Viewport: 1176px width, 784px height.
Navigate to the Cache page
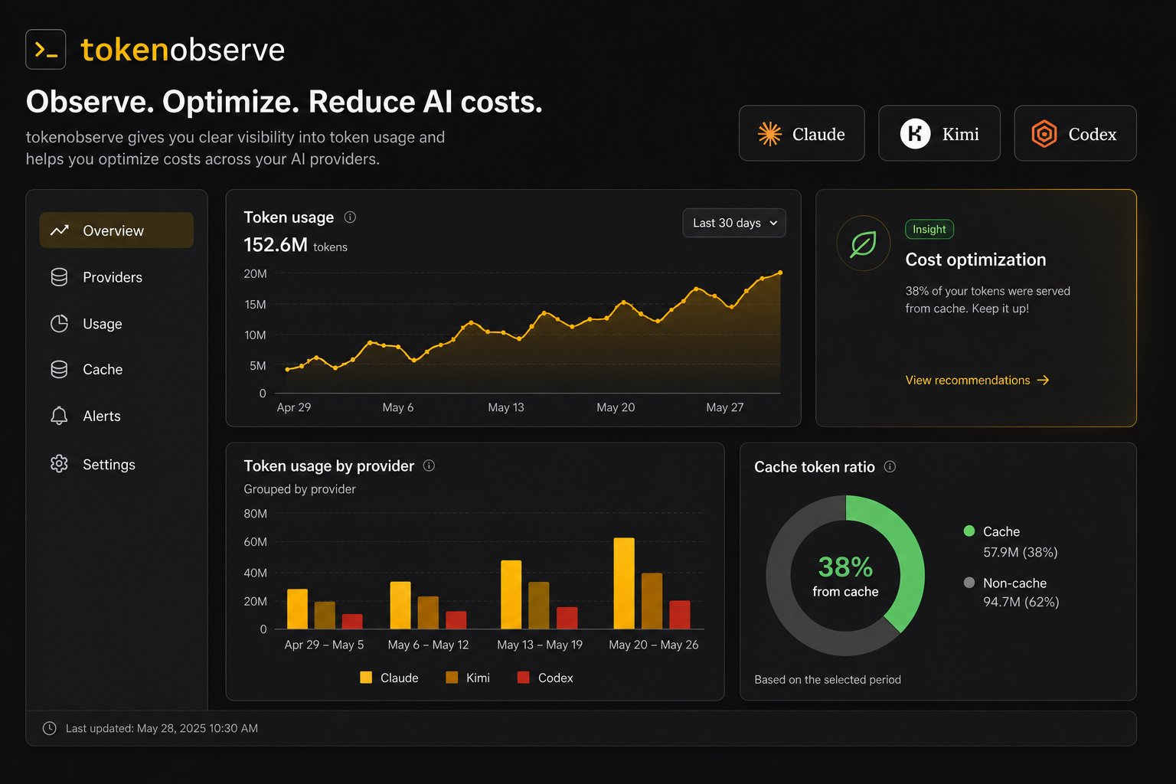(x=116, y=370)
